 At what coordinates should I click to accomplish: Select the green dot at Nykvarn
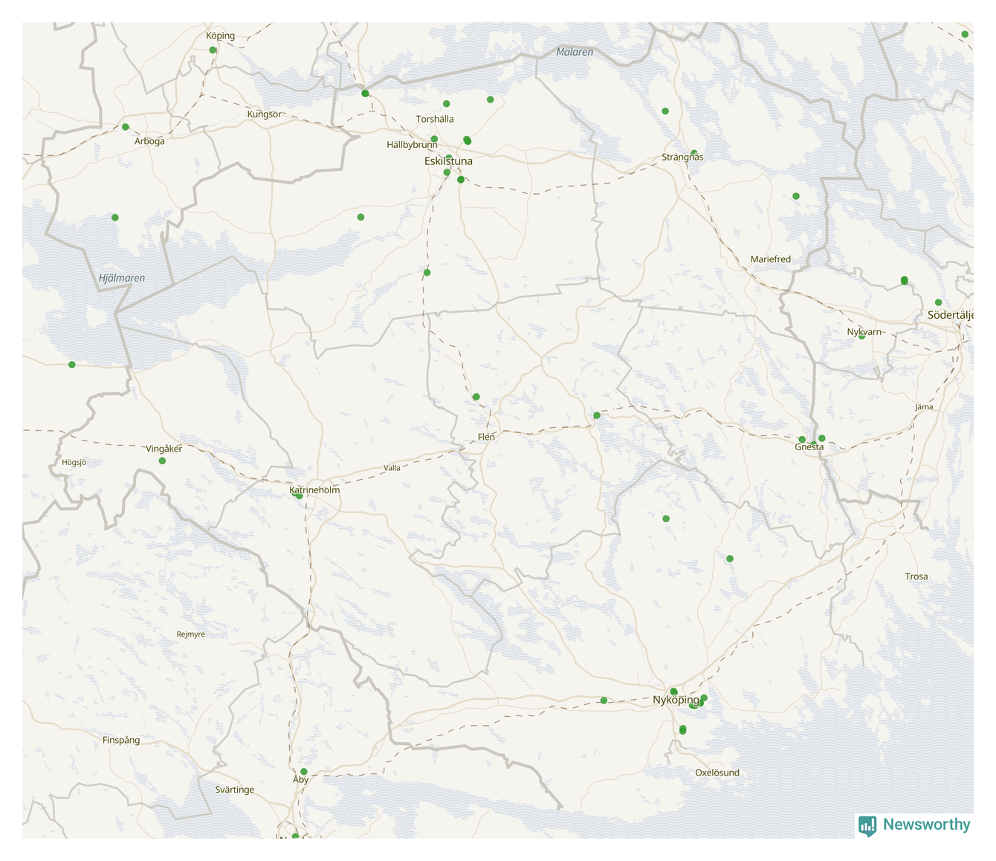[861, 336]
